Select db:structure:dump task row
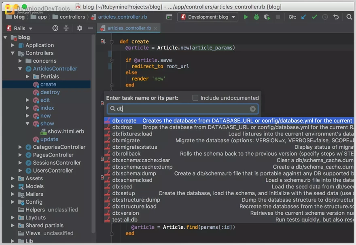This screenshot has width=356, height=245. coord(229,200)
